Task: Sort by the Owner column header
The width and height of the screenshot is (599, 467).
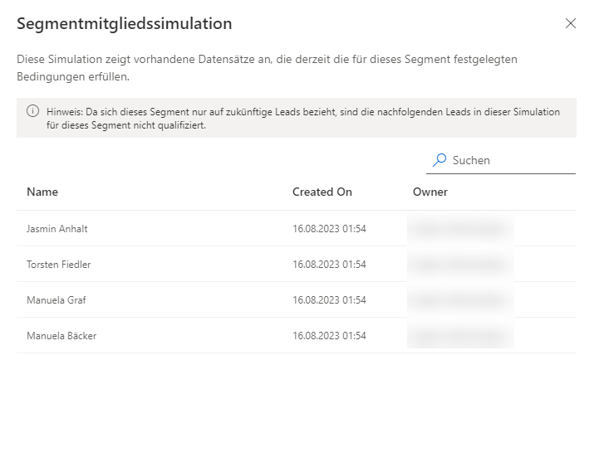Action: point(430,192)
